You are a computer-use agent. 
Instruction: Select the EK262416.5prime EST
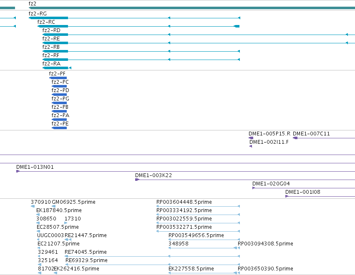55,273
